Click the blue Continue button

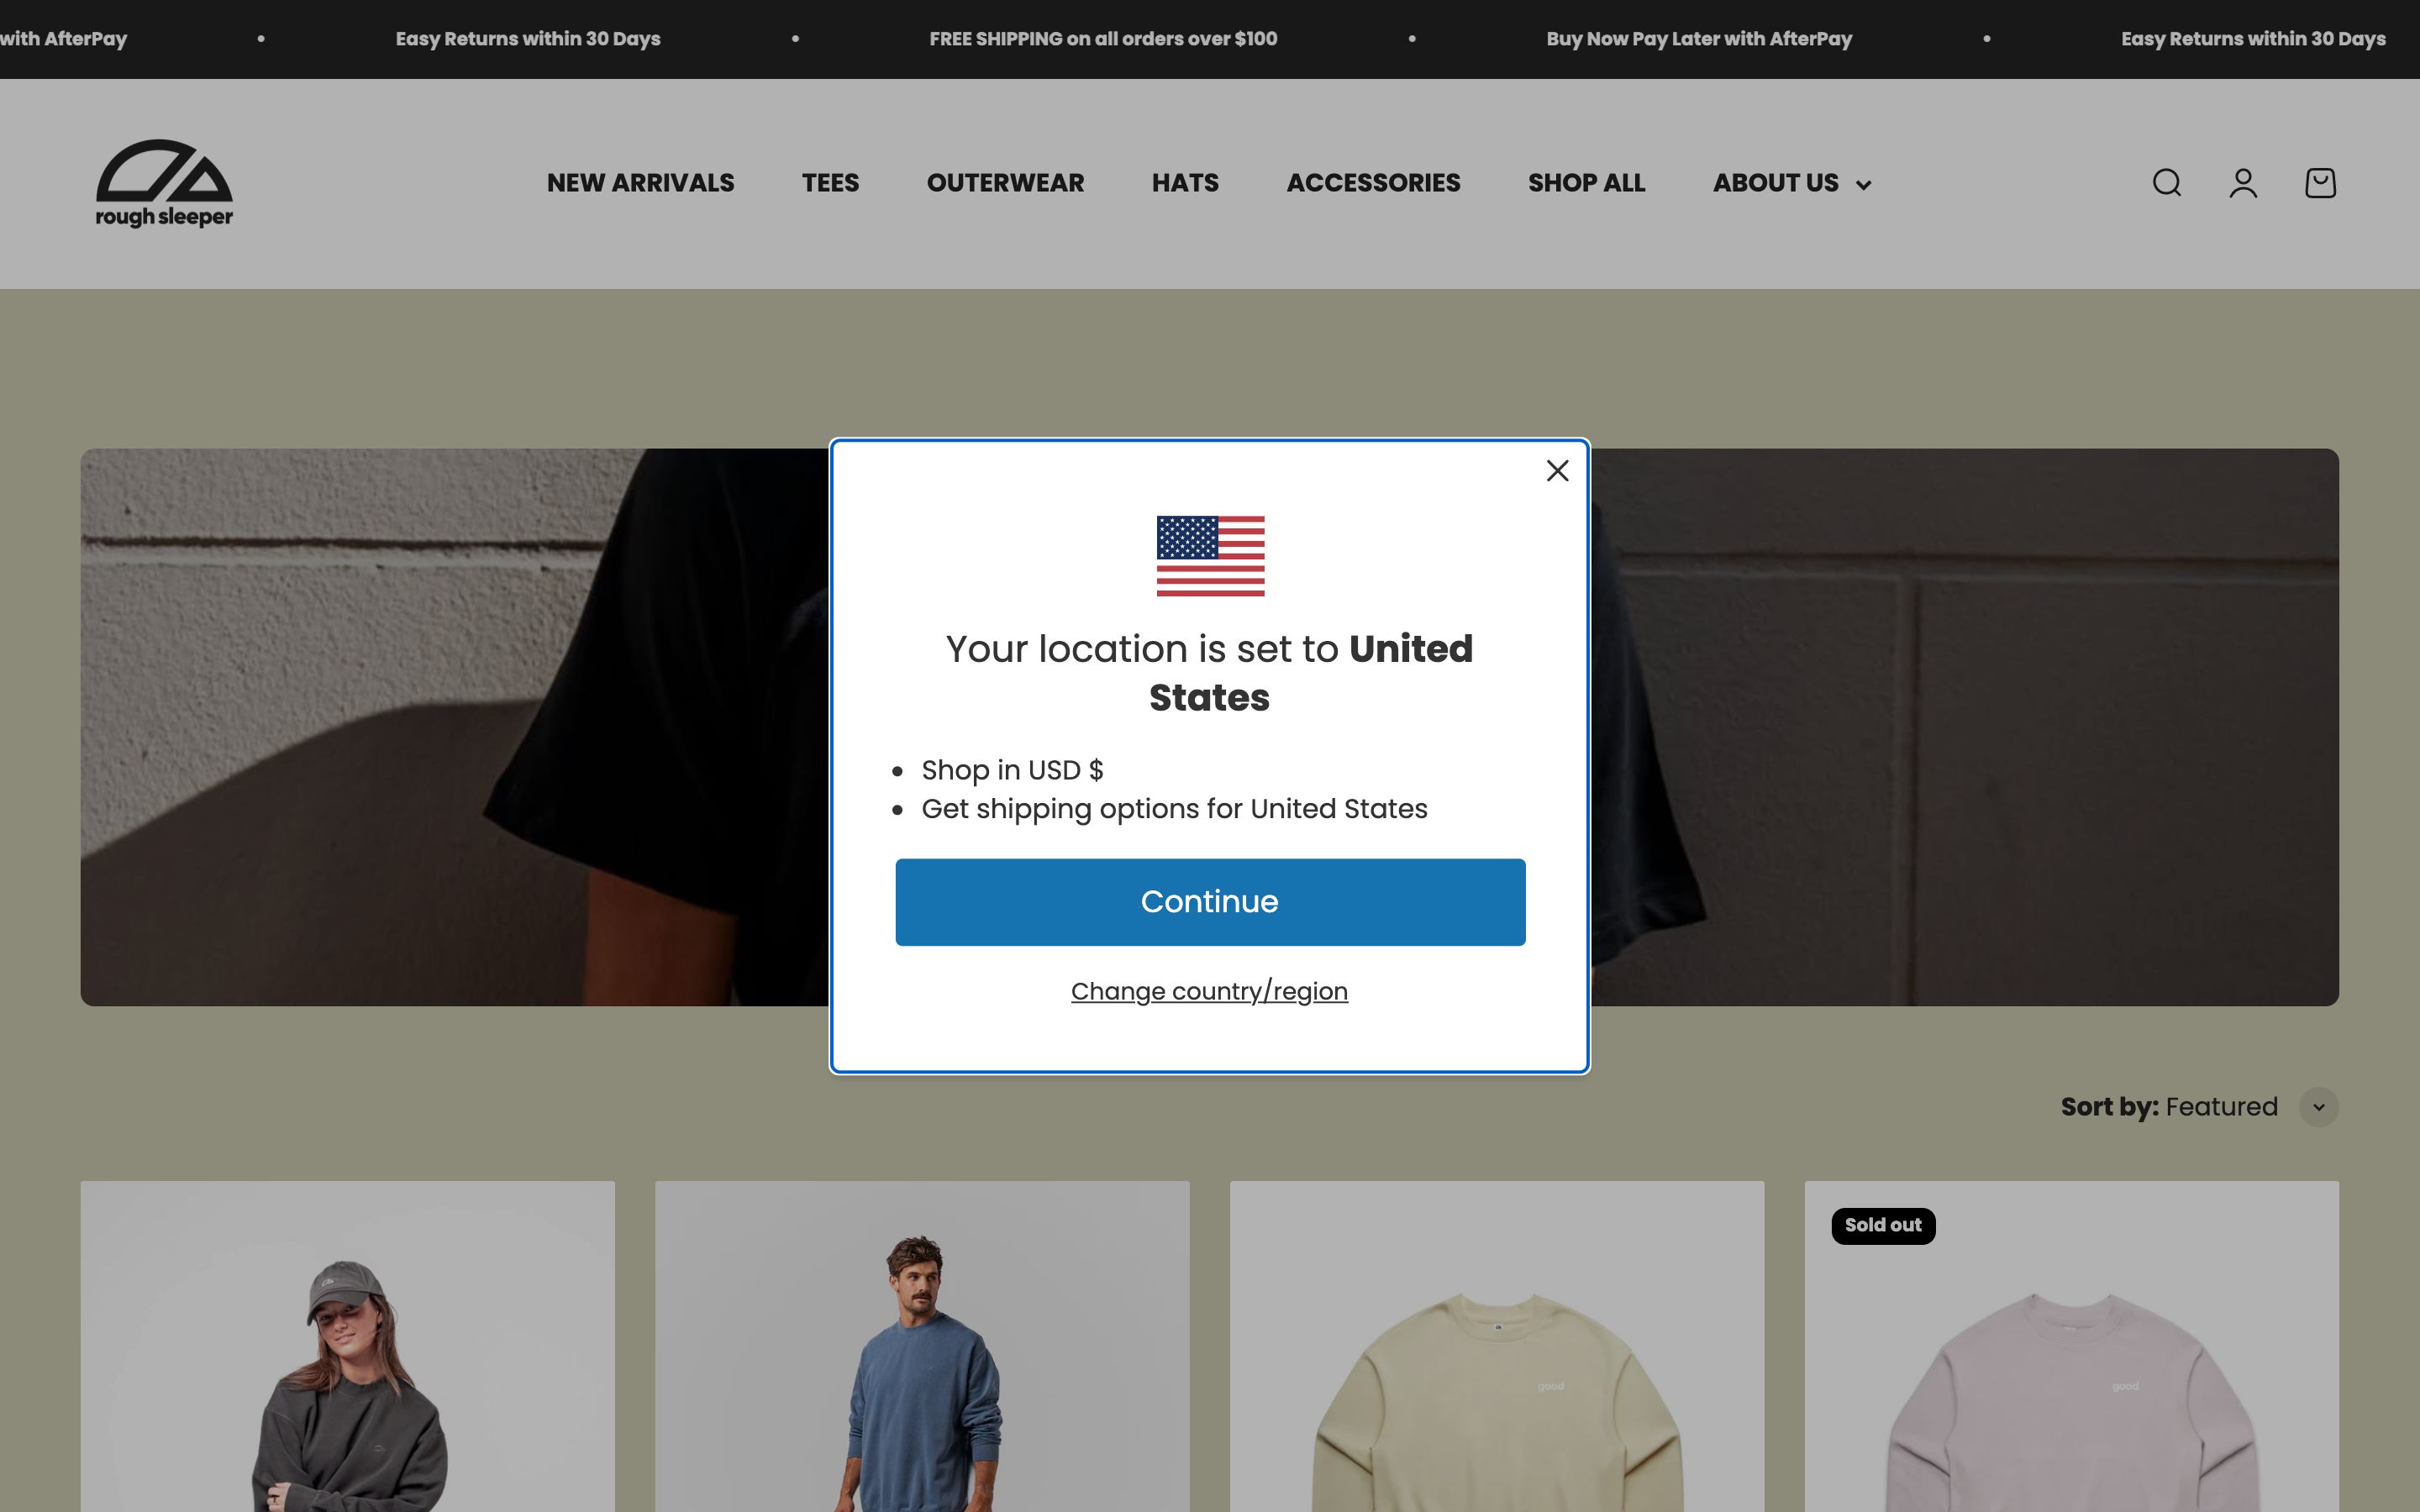click(1210, 902)
